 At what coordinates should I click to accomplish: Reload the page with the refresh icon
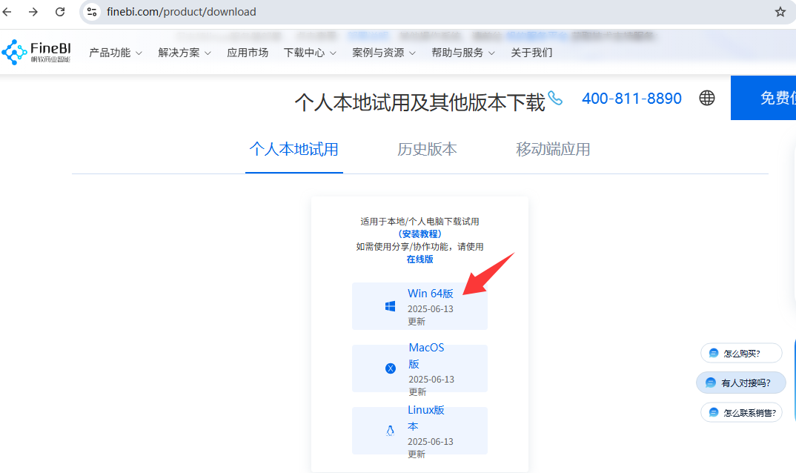[x=60, y=12]
